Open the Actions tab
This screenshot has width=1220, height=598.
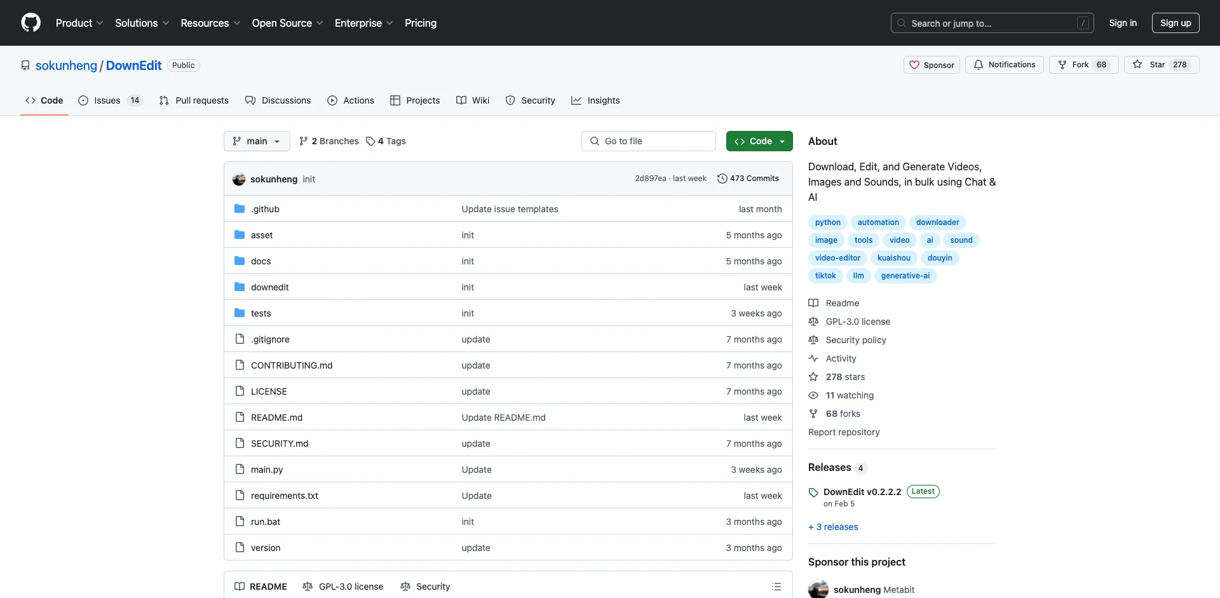[x=351, y=100]
